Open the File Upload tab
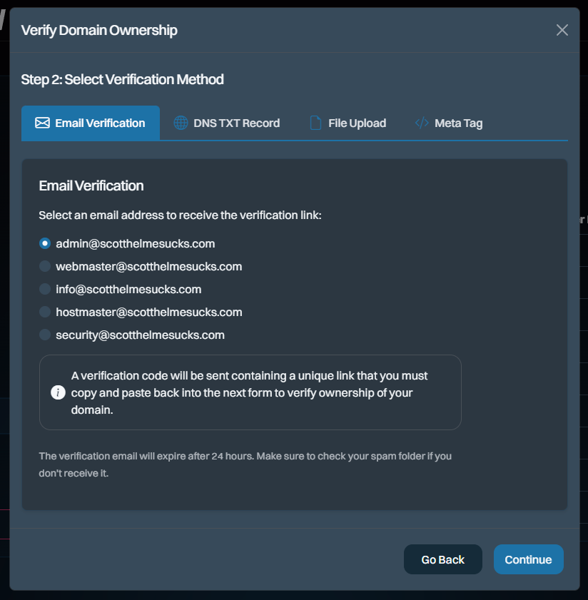This screenshot has height=600, width=588. [x=348, y=123]
